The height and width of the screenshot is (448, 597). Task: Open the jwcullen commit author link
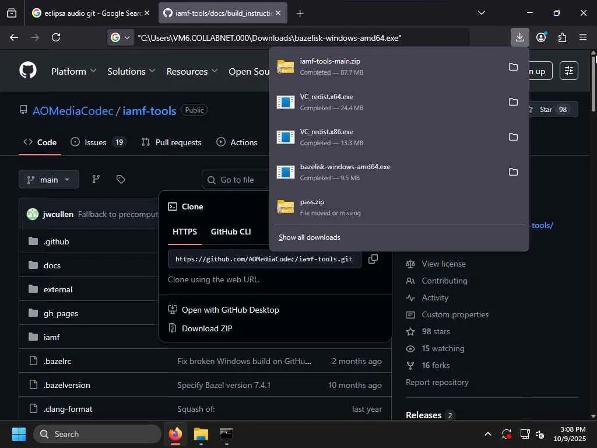(58, 214)
